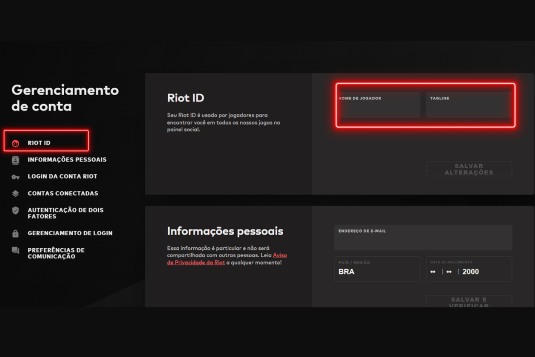
Task: Focus the Nome de Jogador field
Action: click(x=378, y=105)
